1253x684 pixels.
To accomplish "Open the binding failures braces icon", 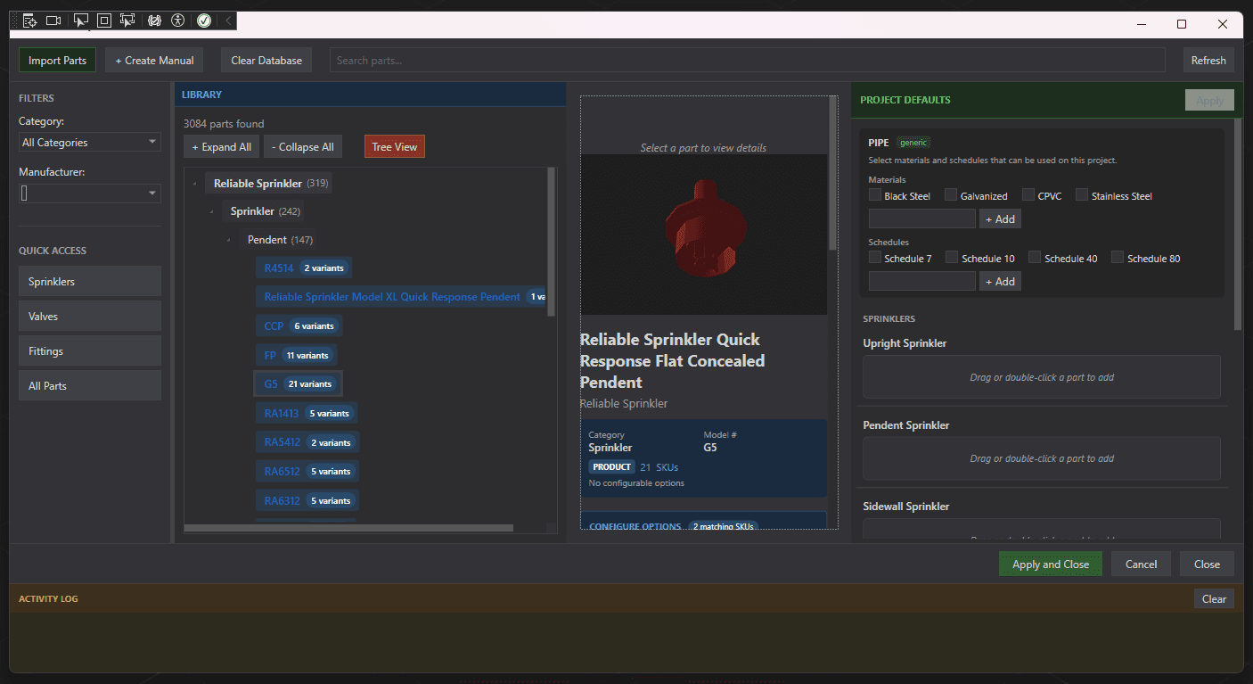I will click(x=154, y=21).
